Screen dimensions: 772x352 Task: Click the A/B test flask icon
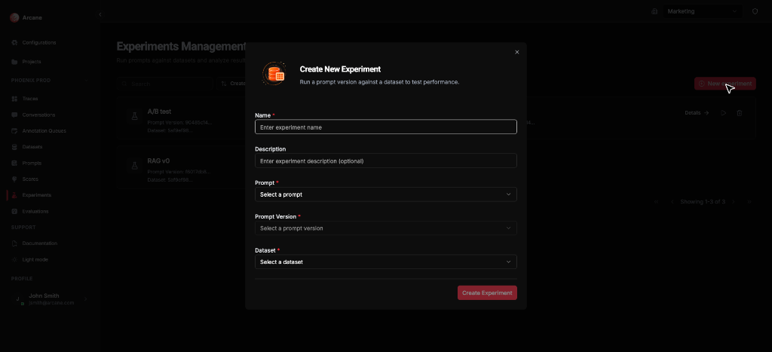[x=134, y=116]
